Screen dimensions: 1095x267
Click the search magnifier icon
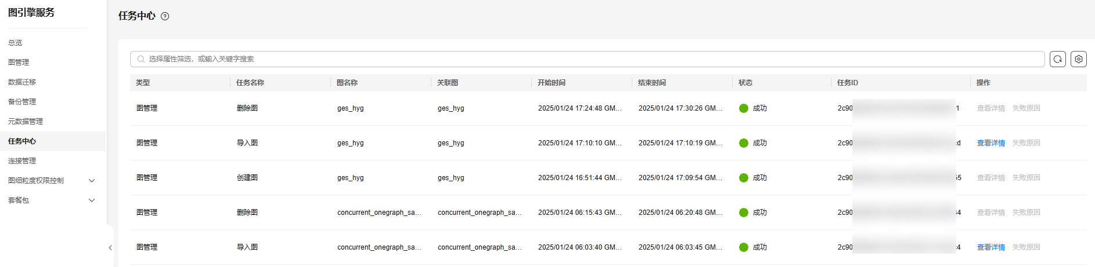point(141,59)
